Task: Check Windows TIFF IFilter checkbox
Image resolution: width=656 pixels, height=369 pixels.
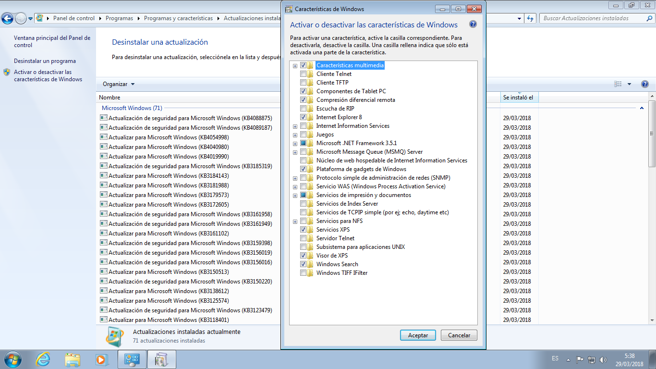Action: click(x=303, y=273)
